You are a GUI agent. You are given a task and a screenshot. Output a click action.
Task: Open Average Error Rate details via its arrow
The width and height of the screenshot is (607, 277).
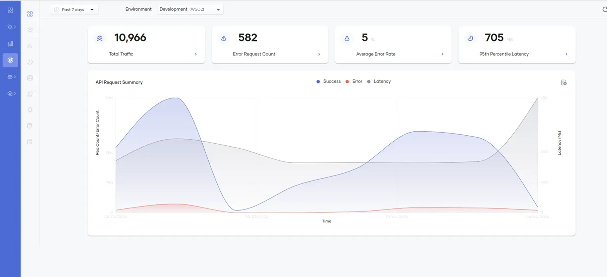point(442,54)
